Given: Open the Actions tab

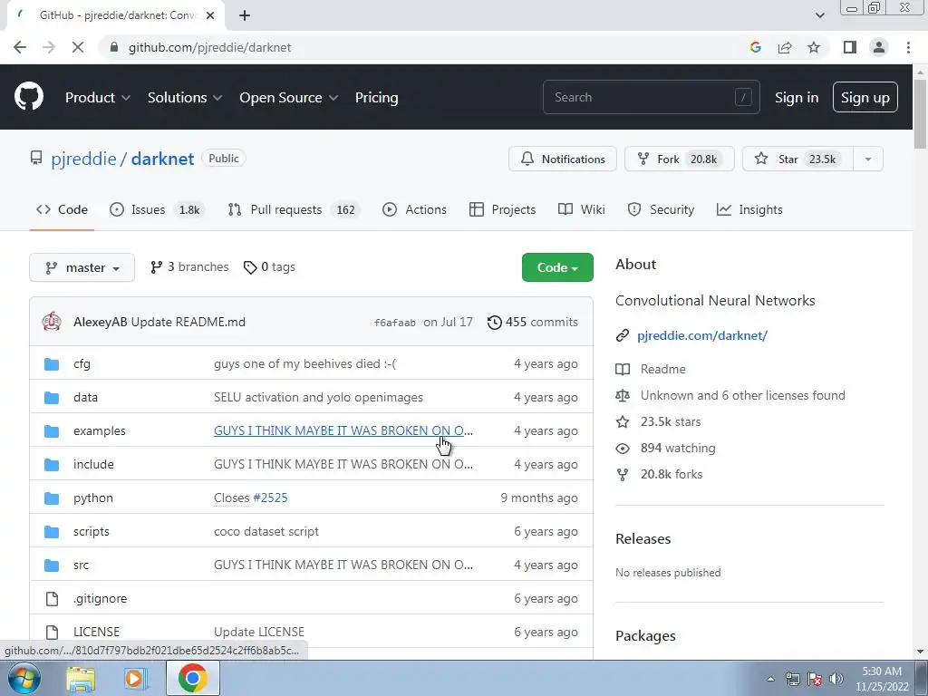Looking at the screenshot, I should [x=414, y=209].
